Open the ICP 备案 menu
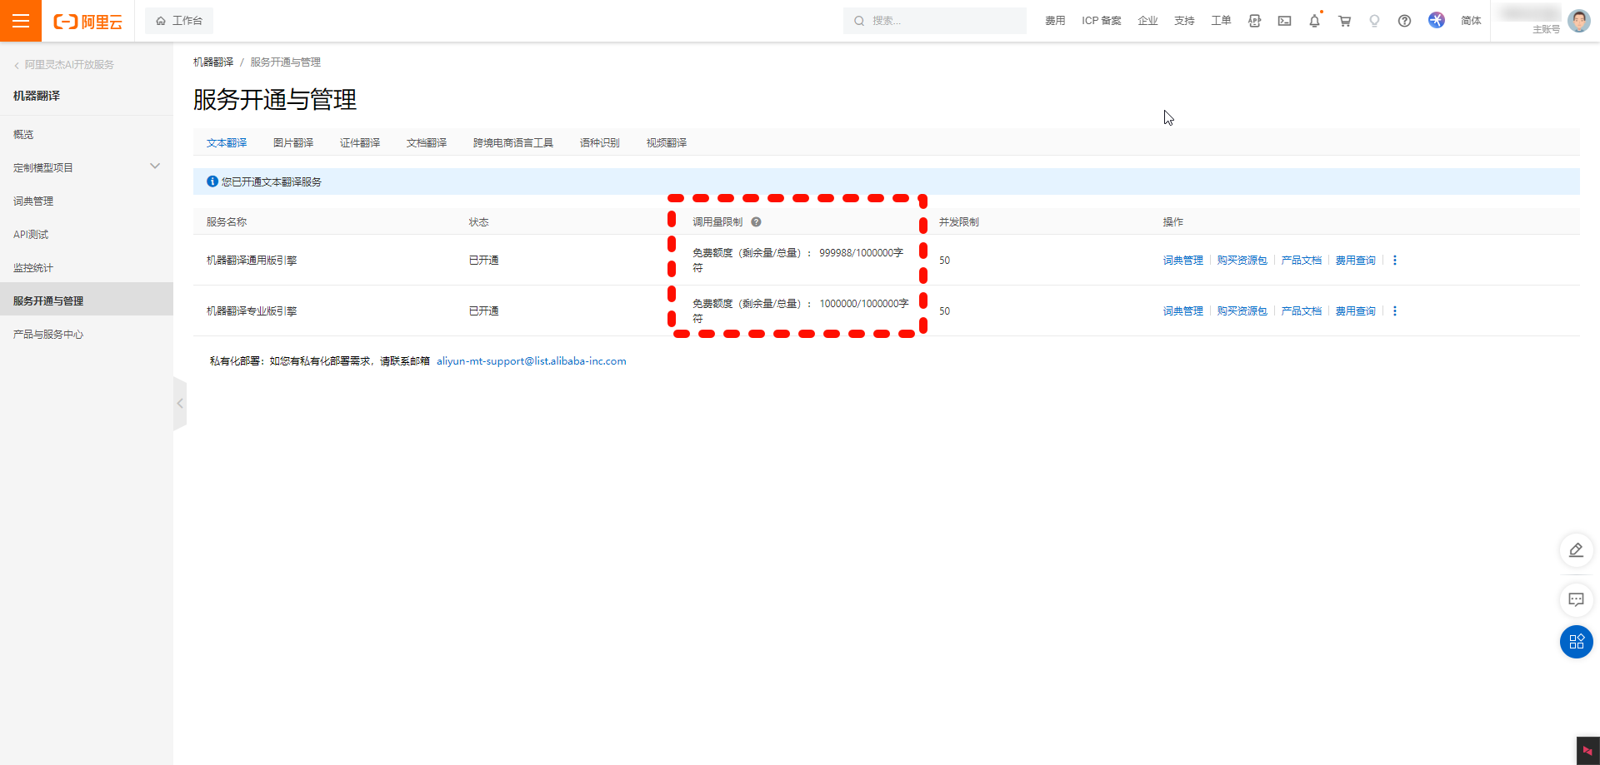 [1102, 21]
